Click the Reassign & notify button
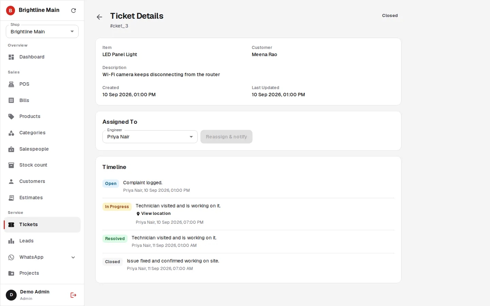The height and width of the screenshot is (306, 490). click(x=226, y=137)
